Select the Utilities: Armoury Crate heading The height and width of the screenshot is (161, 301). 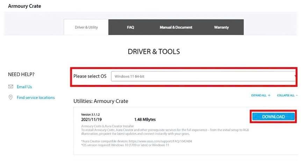101,101
